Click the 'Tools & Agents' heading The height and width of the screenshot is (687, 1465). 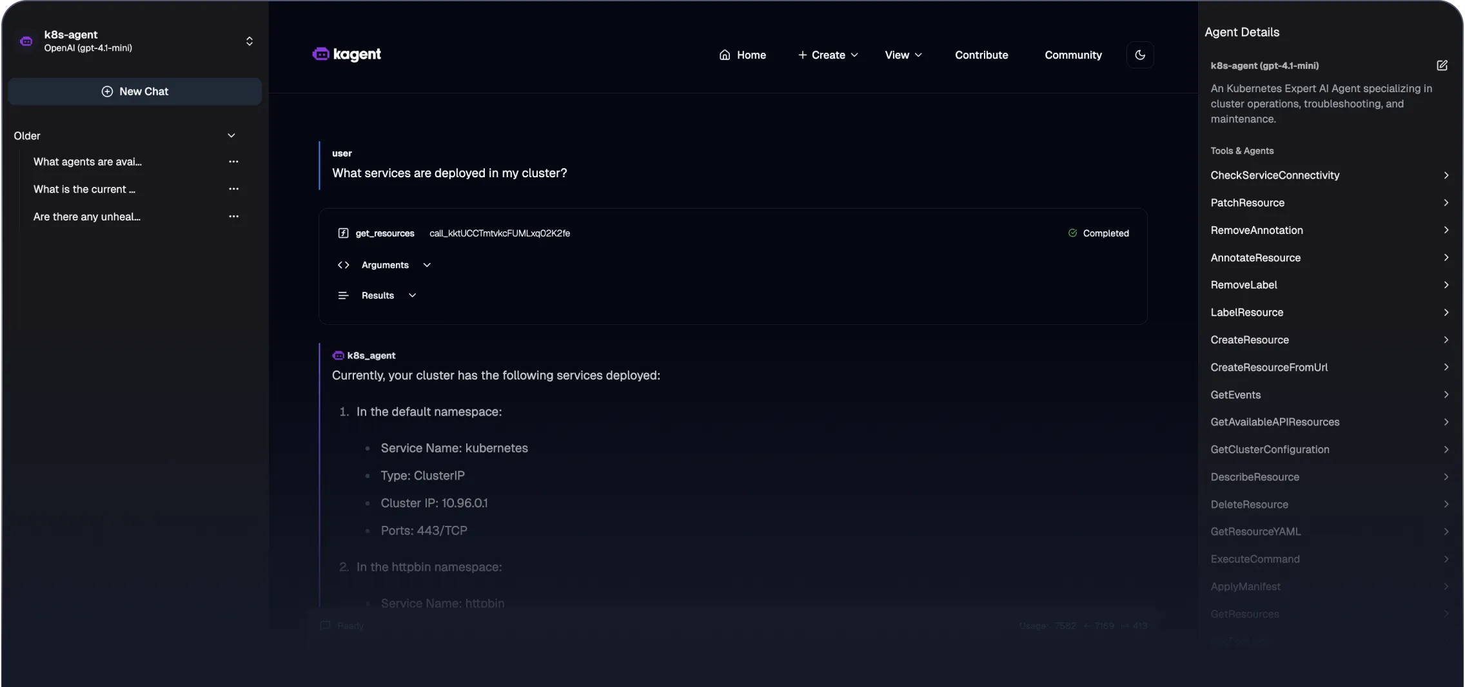pyautogui.click(x=1242, y=151)
